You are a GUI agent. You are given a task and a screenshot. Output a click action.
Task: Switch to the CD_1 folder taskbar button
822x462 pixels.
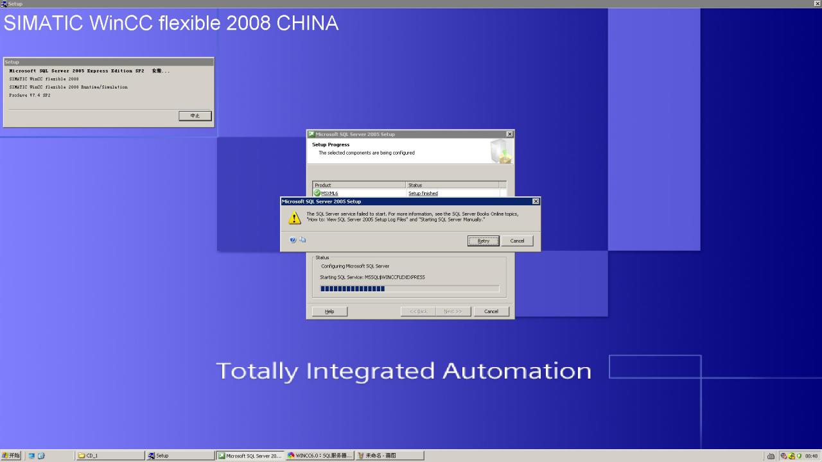tap(110, 456)
